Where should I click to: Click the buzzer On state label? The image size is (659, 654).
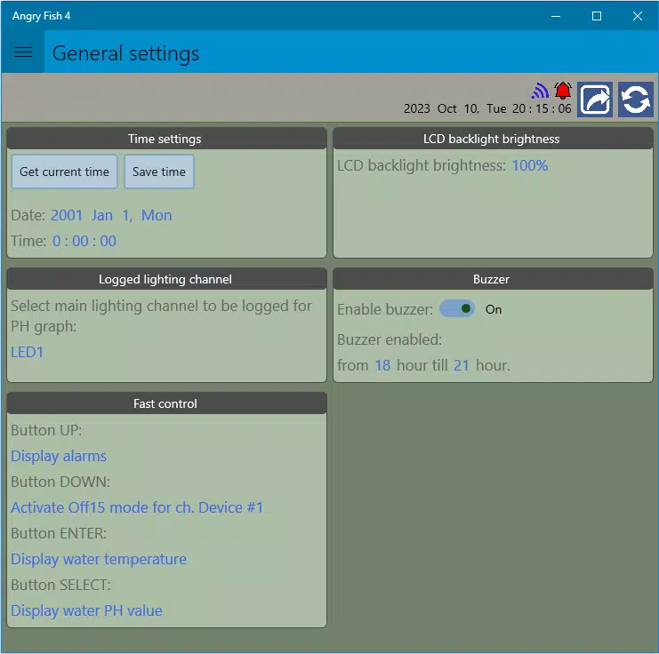coord(494,309)
